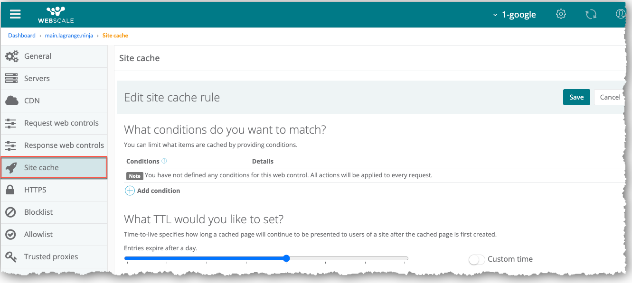Click the Webscale logo
632x283 pixels.
pos(56,14)
